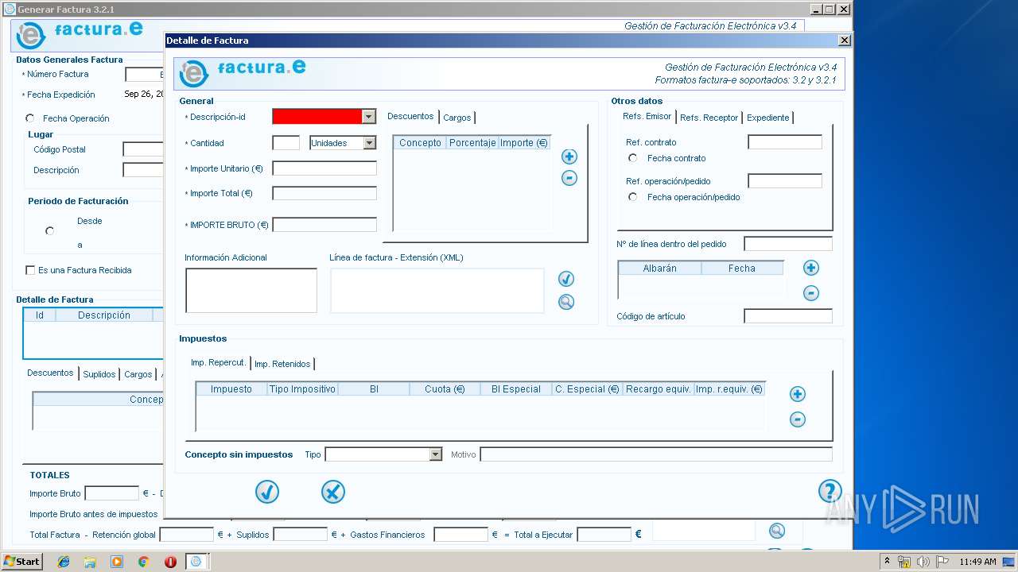
Task: Open Chrome from taskbar
Action: coord(143,562)
